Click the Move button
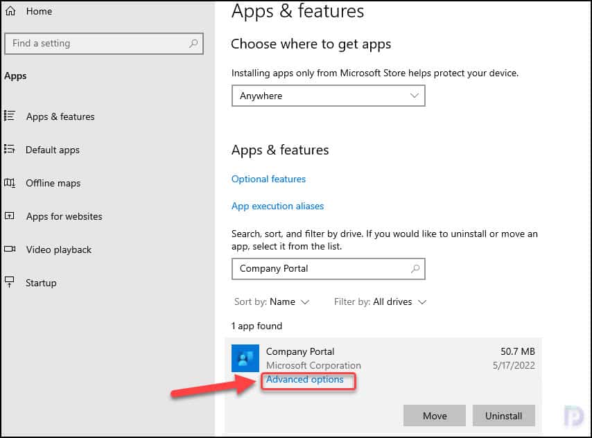Screen dimensions: 592x438 435,416
